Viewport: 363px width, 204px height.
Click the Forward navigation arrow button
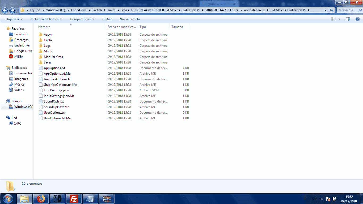tap(12, 10)
